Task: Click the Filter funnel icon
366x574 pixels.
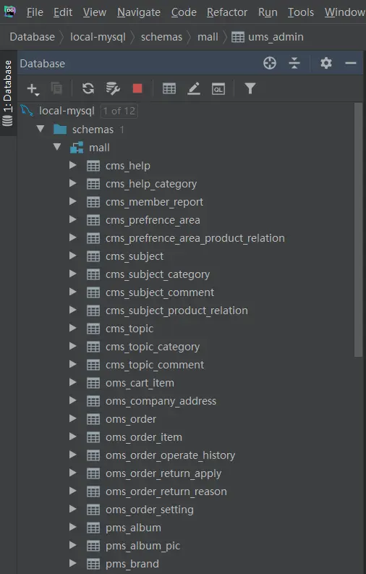Action: 250,88
